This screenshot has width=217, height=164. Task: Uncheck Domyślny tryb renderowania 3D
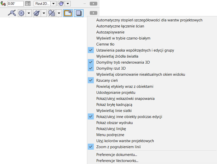(x=152, y=62)
